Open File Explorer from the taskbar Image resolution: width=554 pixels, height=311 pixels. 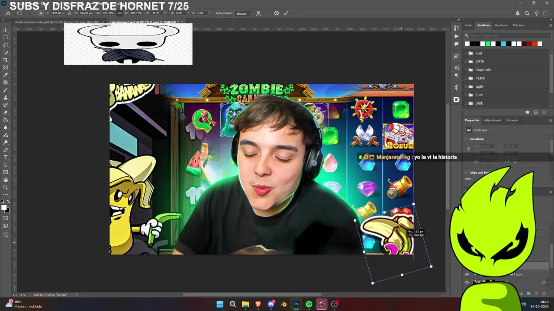(x=245, y=304)
